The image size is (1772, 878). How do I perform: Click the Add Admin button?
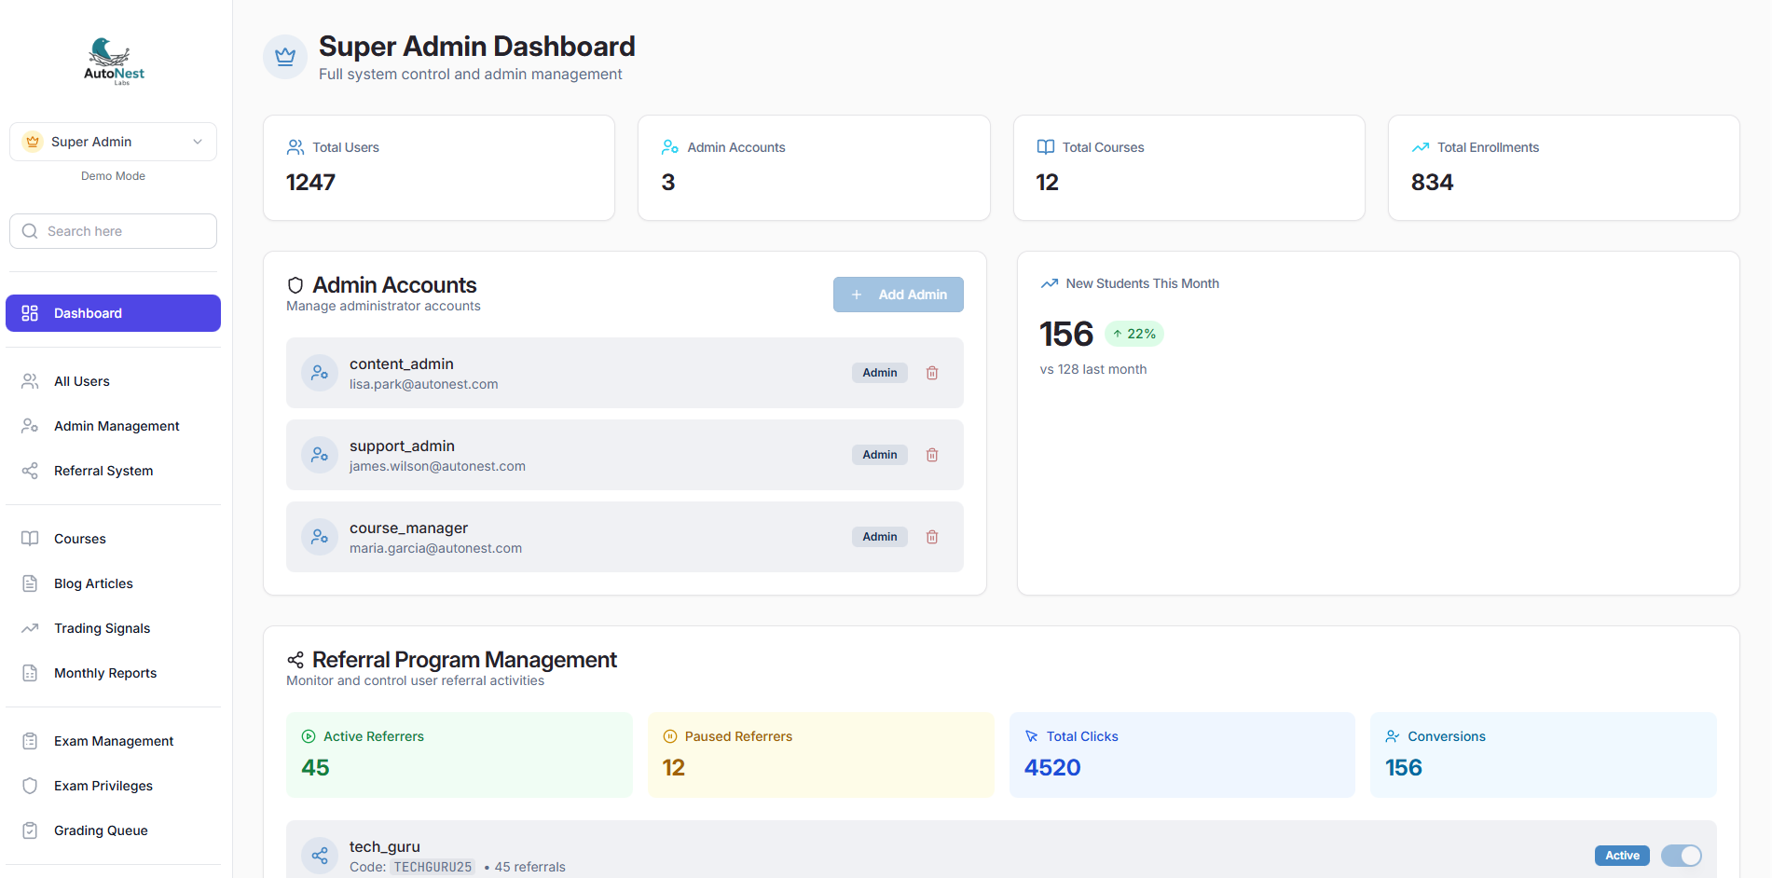pos(899,295)
